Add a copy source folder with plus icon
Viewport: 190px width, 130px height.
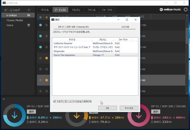[x=29, y=10]
